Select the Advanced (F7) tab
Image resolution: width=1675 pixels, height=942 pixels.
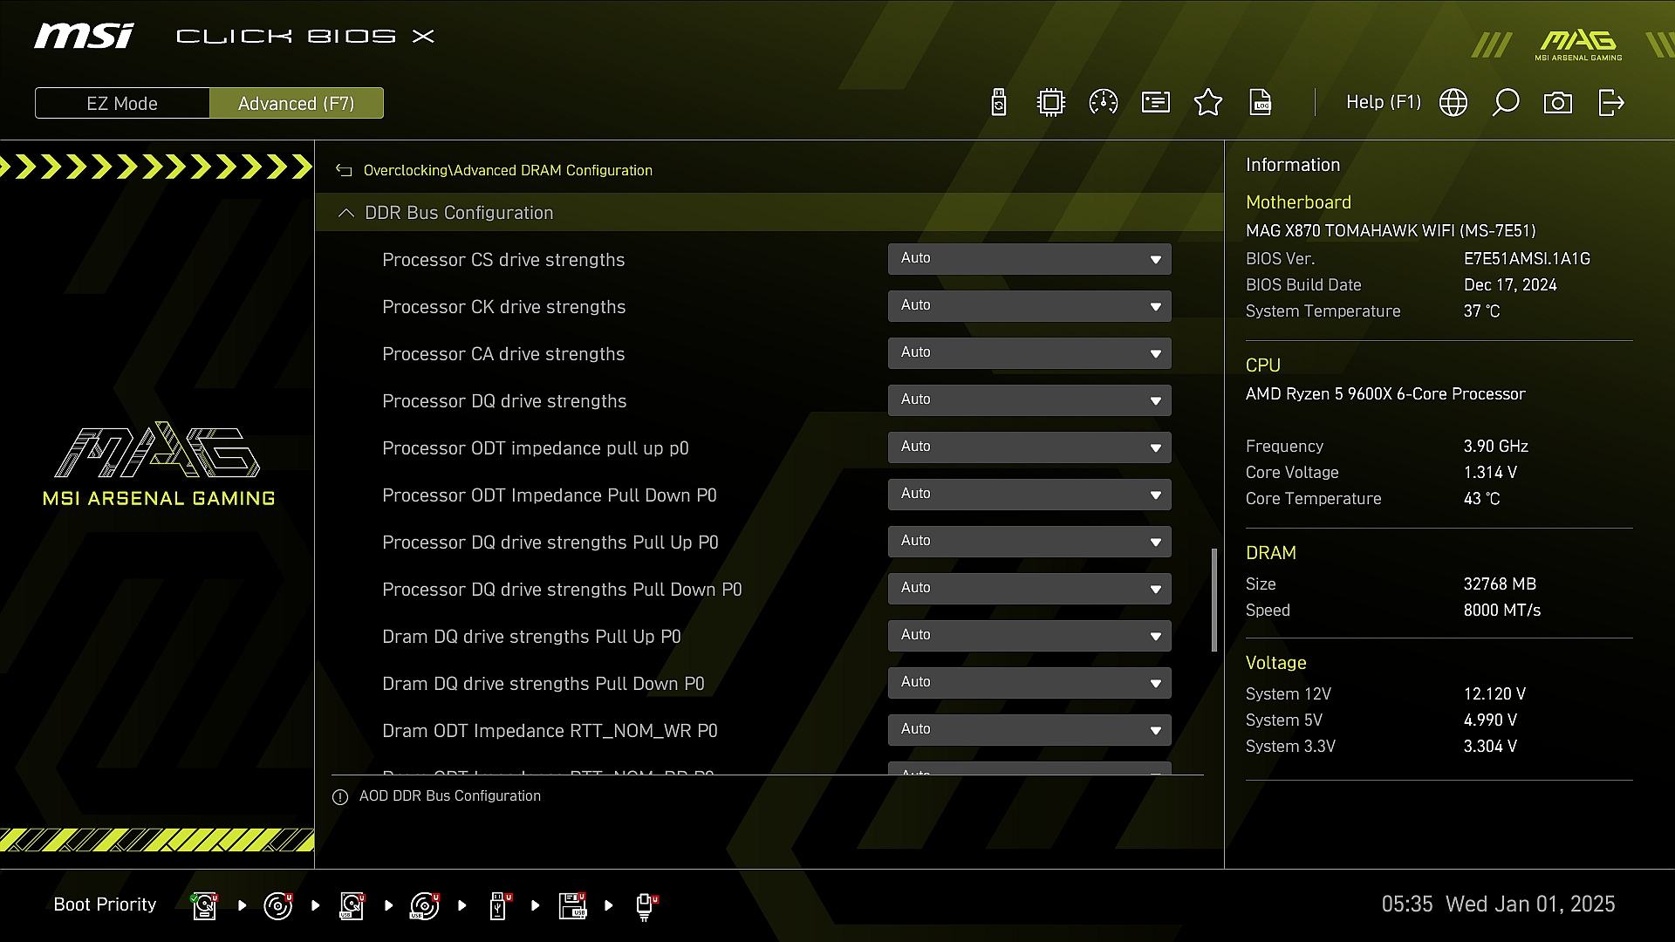pyautogui.click(x=296, y=103)
